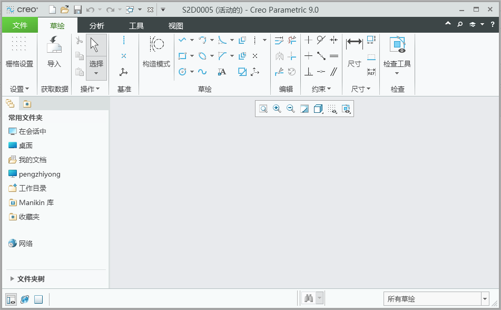Open the Favorites tab in navigator
Image resolution: width=501 pixels, height=310 pixels.
(27, 104)
